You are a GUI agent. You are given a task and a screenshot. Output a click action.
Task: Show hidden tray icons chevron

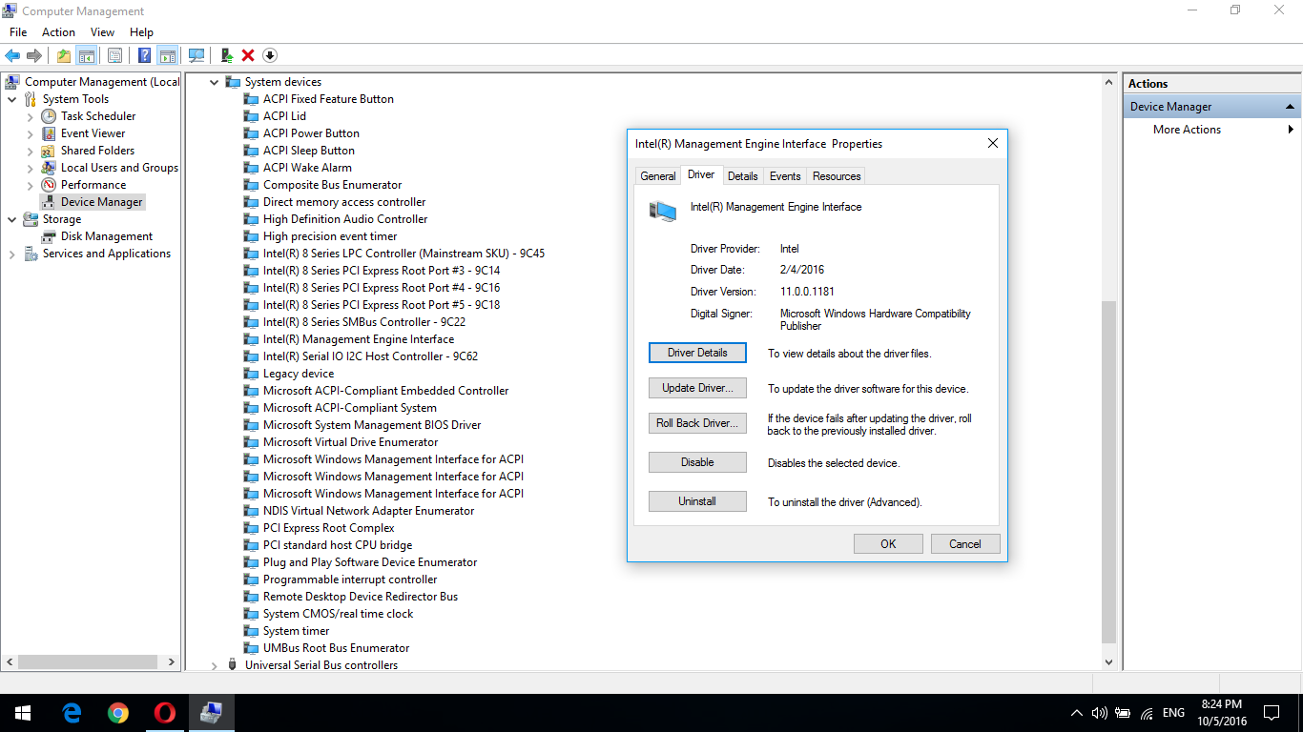coord(1077,713)
